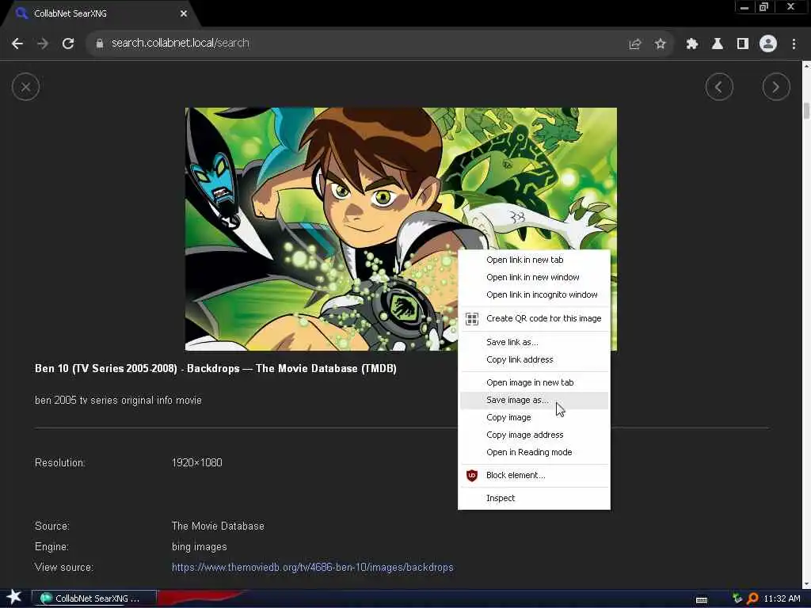Open the themoviedb.org source link

point(312,567)
